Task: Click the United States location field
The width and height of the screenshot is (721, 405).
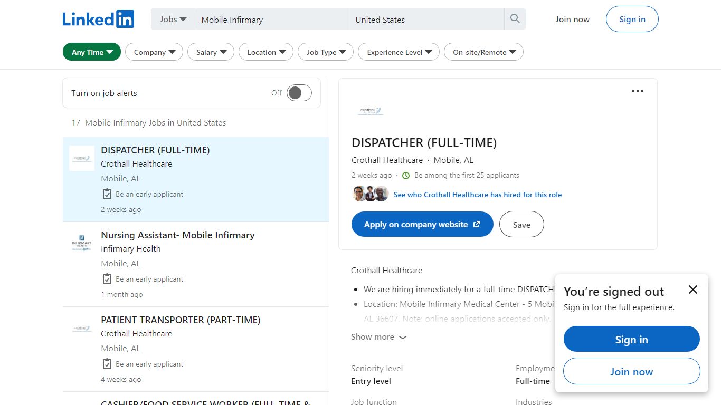Action: point(427,20)
